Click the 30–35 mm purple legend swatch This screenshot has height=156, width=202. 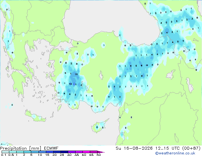(x=71, y=152)
